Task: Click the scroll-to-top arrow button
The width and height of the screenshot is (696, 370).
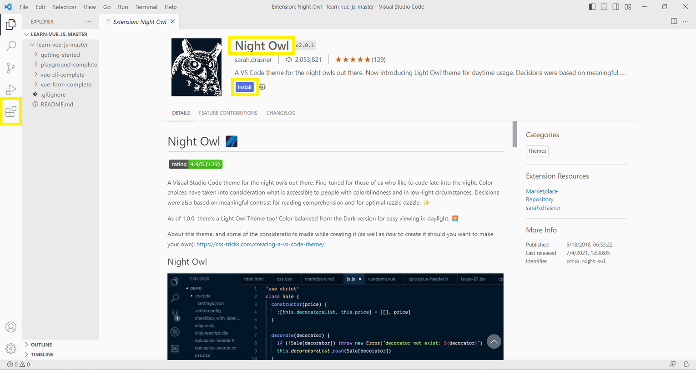Action: tap(494, 341)
